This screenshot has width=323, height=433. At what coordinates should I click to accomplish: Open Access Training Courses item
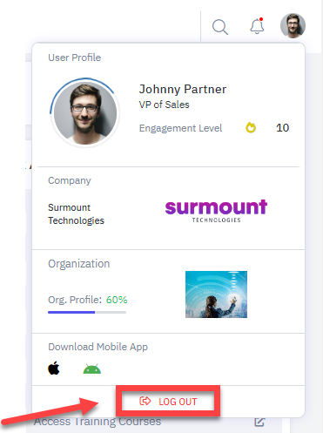(x=98, y=422)
